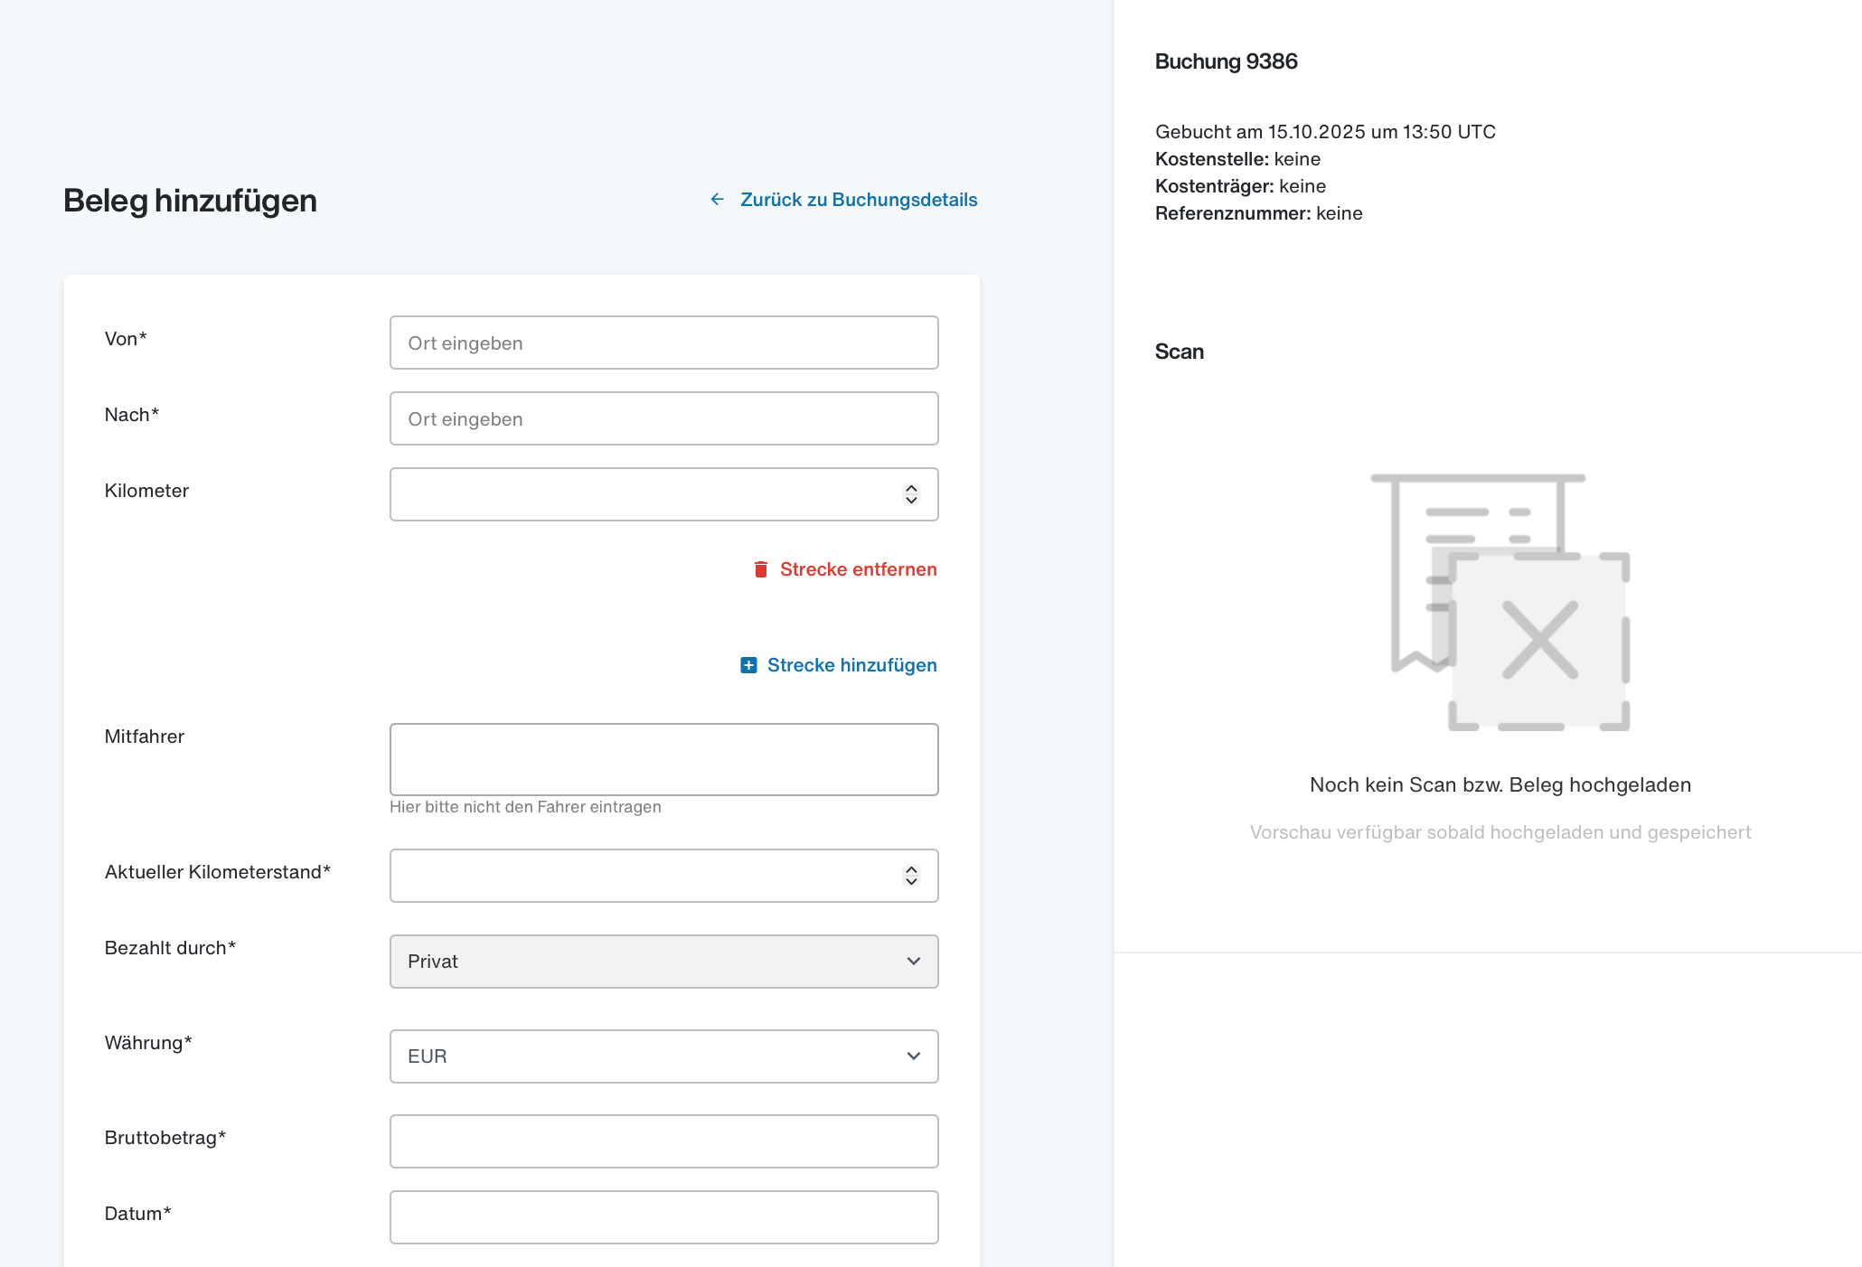This screenshot has height=1267, width=1862.
Task: Click the blue plus icon for Strecke hinzufügen
Action: [748, 665]
